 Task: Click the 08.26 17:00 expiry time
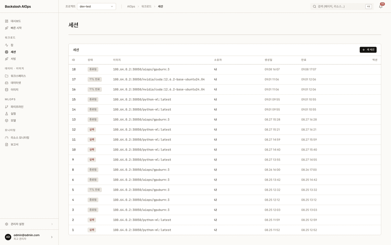pyautogui.click(x=309, y=170)
